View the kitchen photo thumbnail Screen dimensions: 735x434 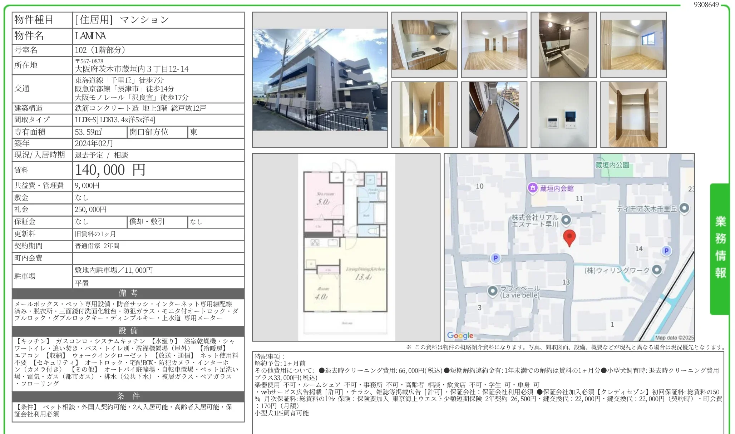pos(425,45)
